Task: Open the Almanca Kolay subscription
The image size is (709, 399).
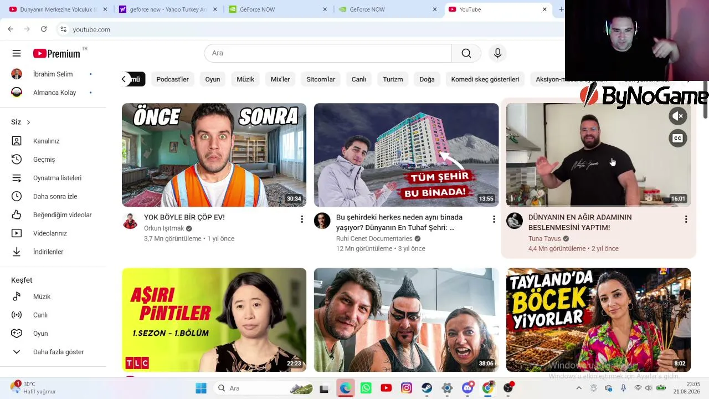Action: pyautogui.click(x=53, y=93)
